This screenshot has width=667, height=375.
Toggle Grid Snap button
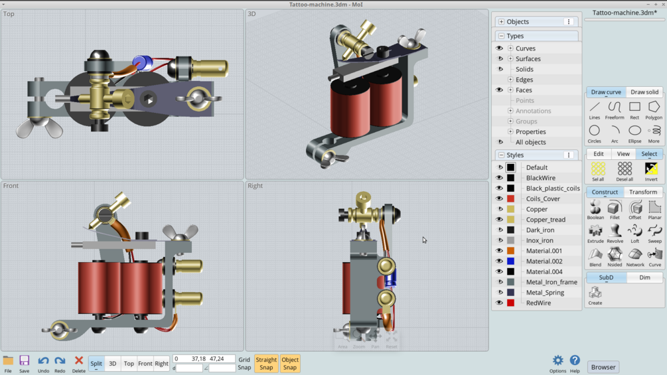coord(244,364)
